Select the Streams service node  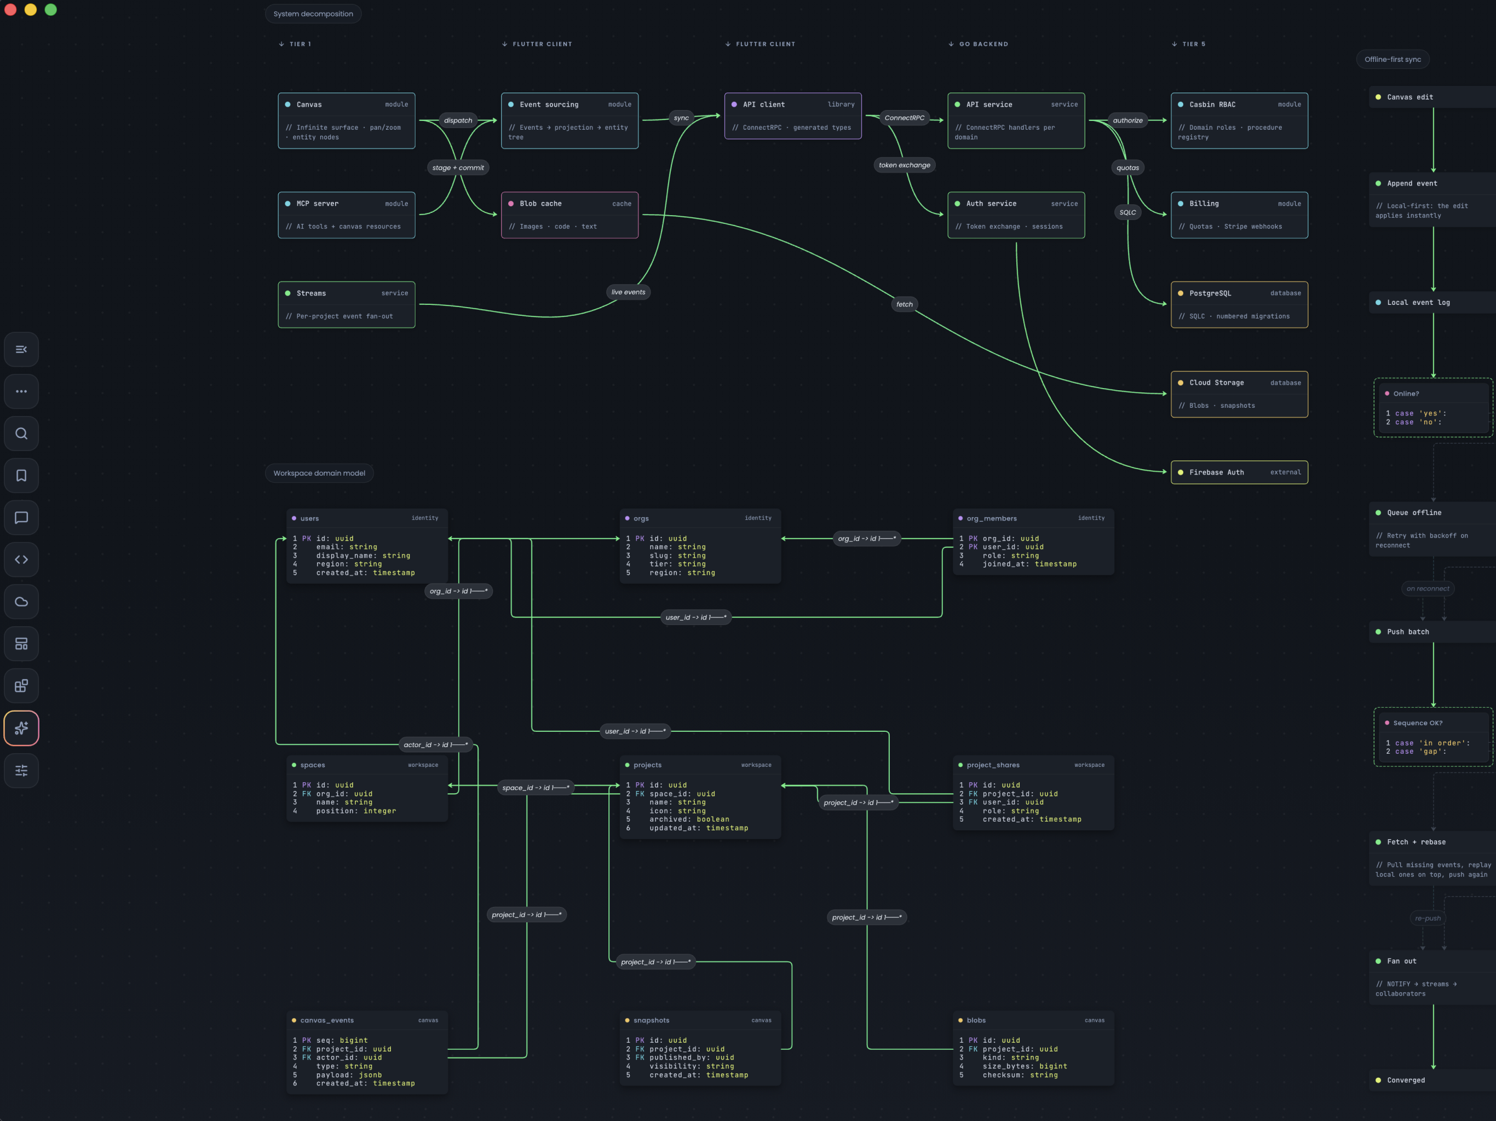click(x=346, y=305)
